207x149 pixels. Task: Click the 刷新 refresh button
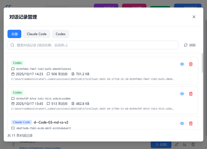click(190, 45)
